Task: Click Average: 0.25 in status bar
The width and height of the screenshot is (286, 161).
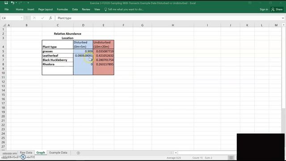Action: click(x=174, y=158)
